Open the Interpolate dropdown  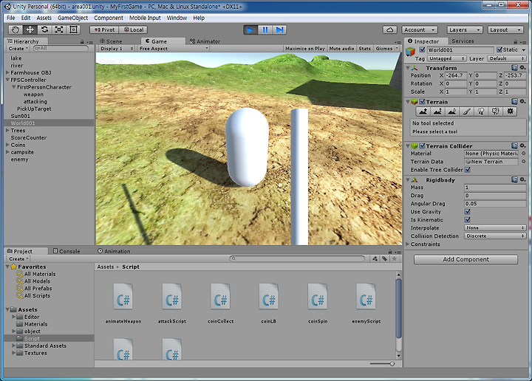pyautogui.click(x=495, y=227)
